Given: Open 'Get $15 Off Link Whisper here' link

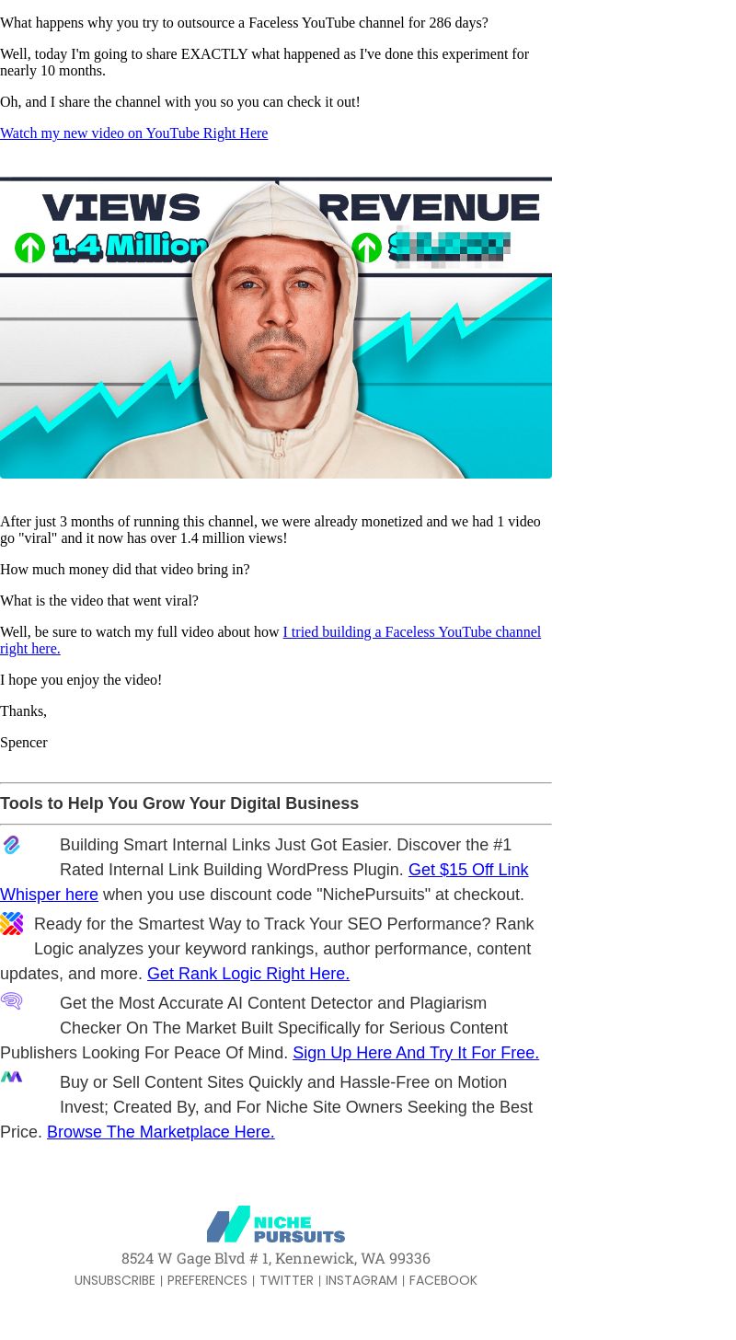Looking at the screenshot, I should [265, 882].
